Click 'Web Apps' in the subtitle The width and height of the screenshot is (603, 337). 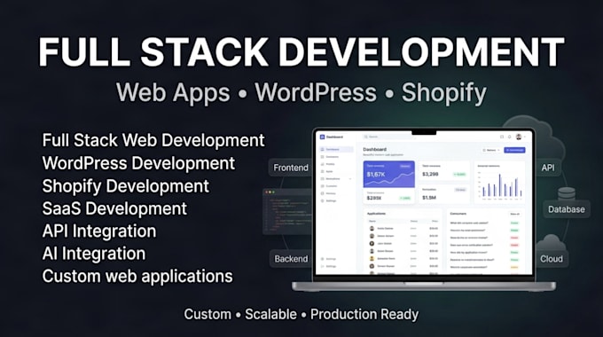[173, 93]
